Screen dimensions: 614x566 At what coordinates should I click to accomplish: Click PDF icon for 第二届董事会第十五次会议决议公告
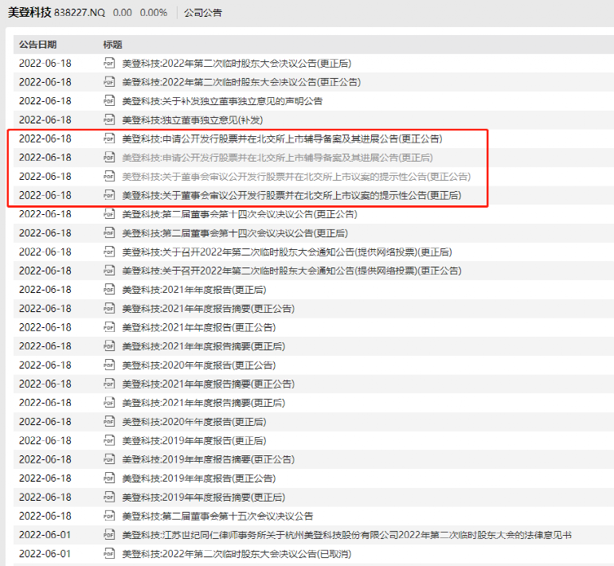click(110, 516)
